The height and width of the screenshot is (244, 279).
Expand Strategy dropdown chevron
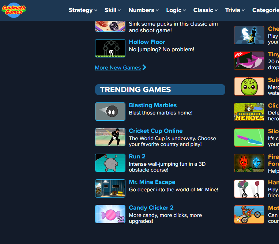point(96,11)
